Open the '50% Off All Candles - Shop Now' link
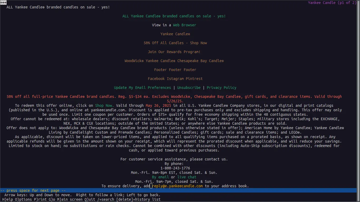The image size is (360, 202). [175, 43]
